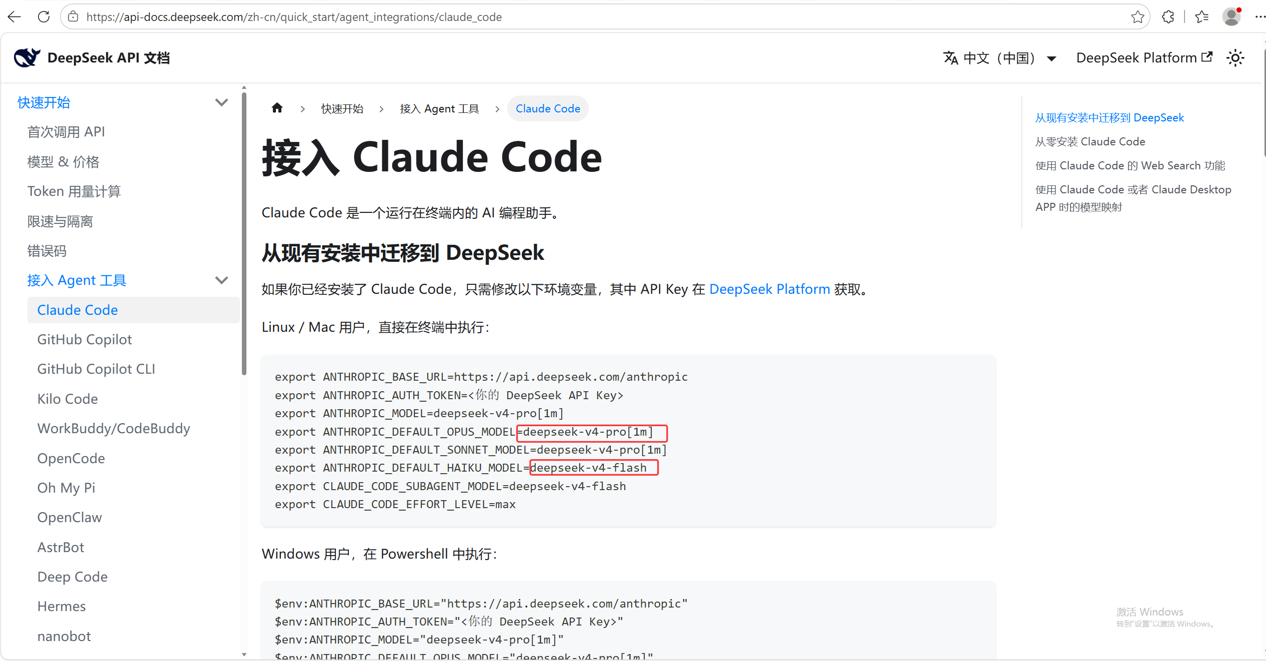The image size is (1266, 662).
Task: Click the CLAUDE_CODE_EFFORT_LEVEL=max line
Action: pyautogui.click(x=395, y=505)
